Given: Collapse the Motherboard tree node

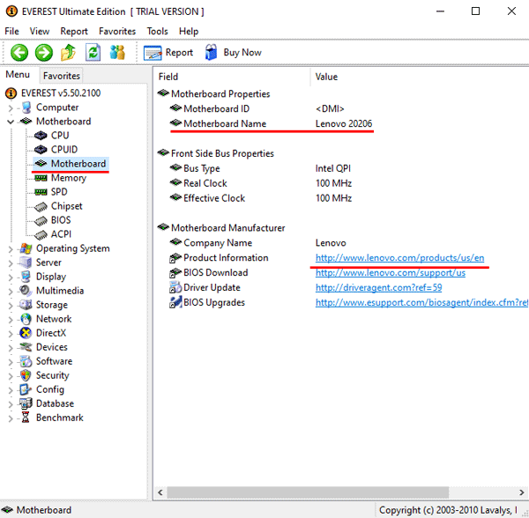Looking at the screenshot, I should tap(11, 122).
